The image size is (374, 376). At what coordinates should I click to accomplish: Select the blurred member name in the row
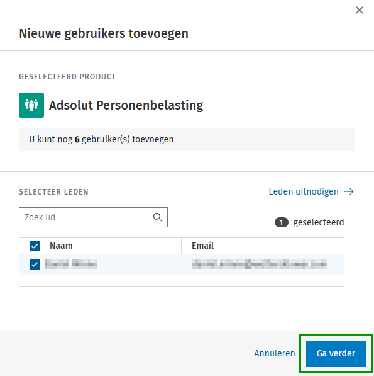[x=71, y=265]
